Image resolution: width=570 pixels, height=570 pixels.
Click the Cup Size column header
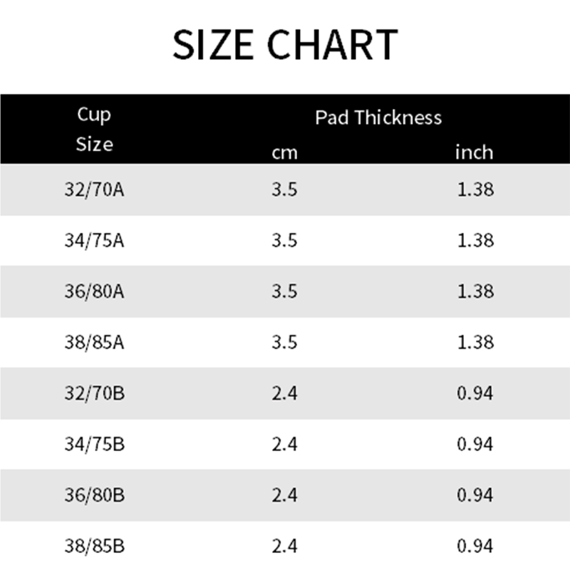pos(95,129)
